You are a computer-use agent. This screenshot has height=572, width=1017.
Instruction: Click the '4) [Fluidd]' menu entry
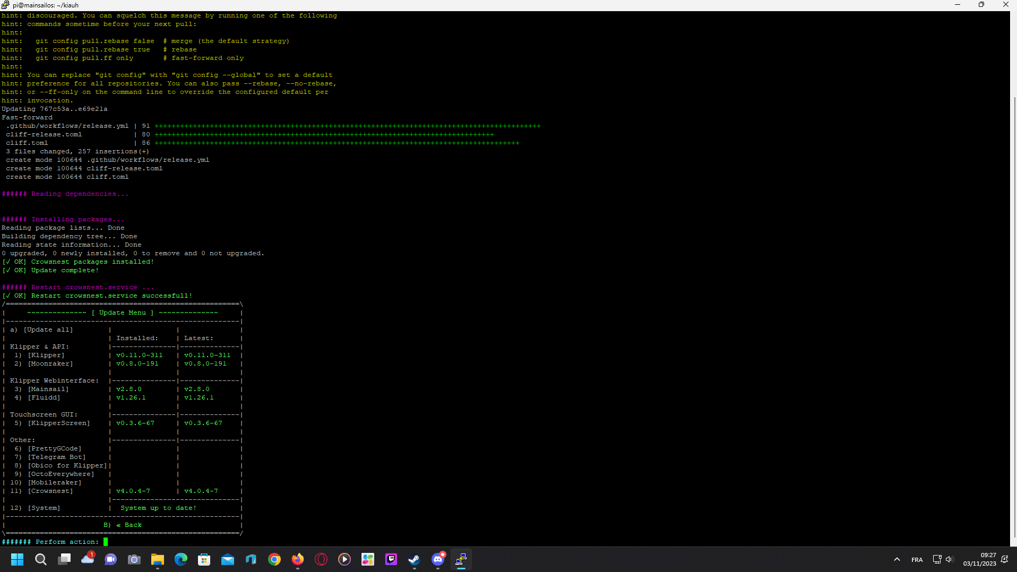point(37,397)
